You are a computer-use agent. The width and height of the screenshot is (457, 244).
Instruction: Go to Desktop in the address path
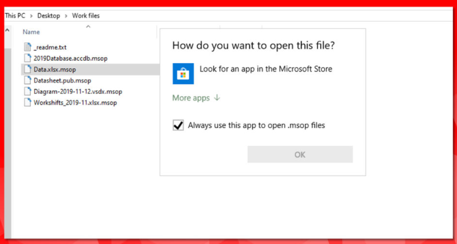[49, 16]
